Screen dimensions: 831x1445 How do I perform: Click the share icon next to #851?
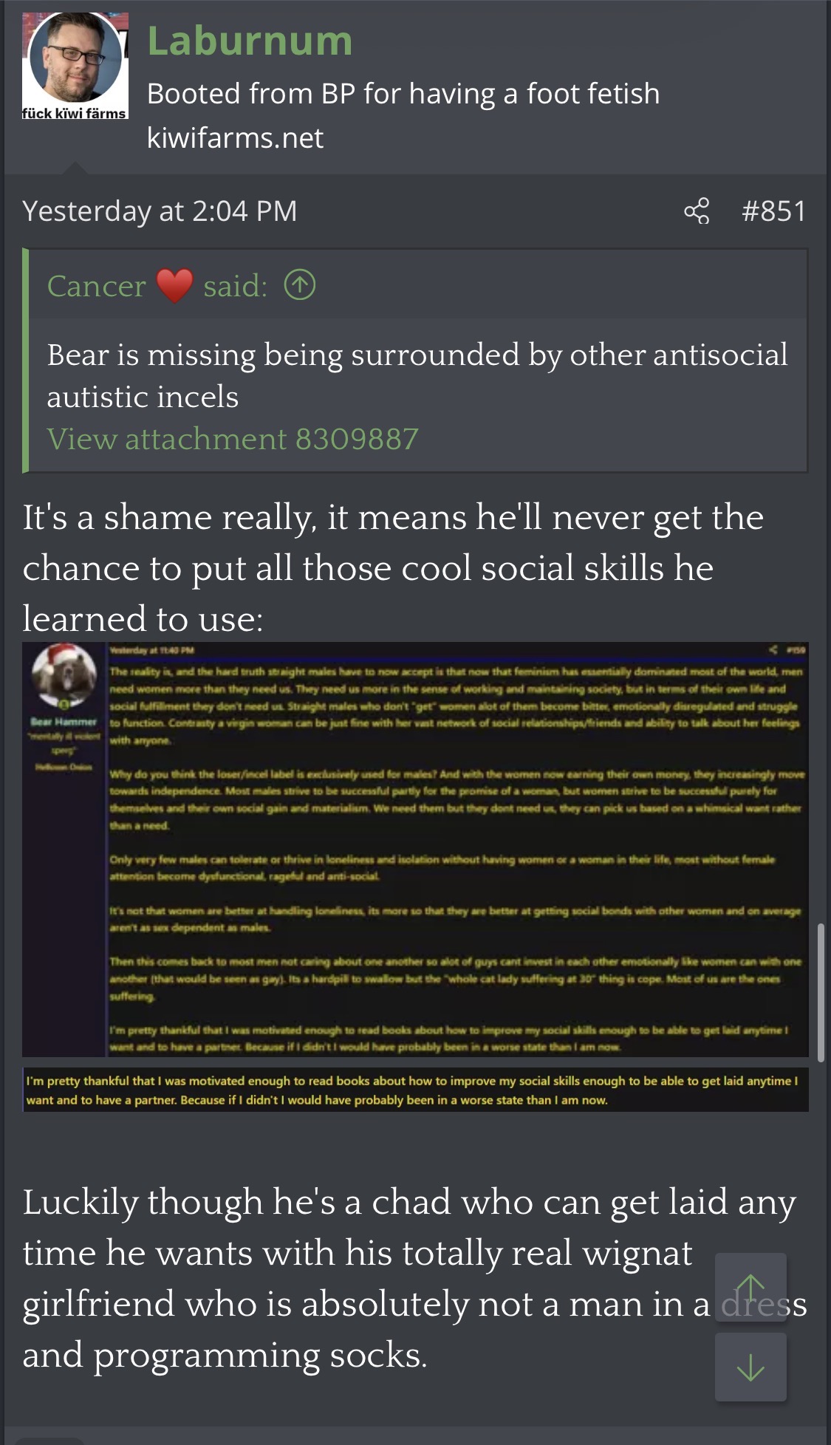697,211
